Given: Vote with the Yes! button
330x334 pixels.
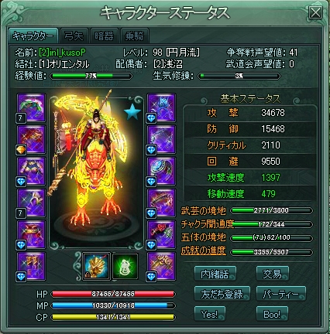Looking at the screenshot, I should (209, 314).
